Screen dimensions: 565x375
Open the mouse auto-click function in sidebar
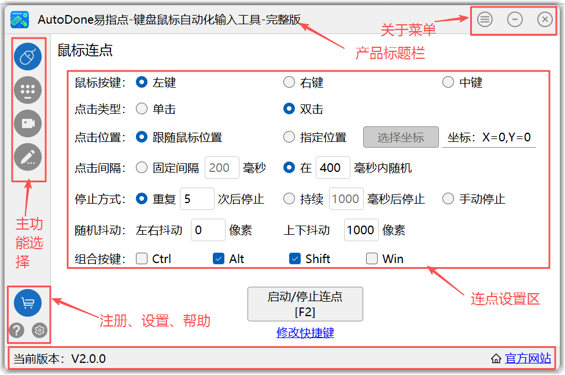(x=28, y=57)
